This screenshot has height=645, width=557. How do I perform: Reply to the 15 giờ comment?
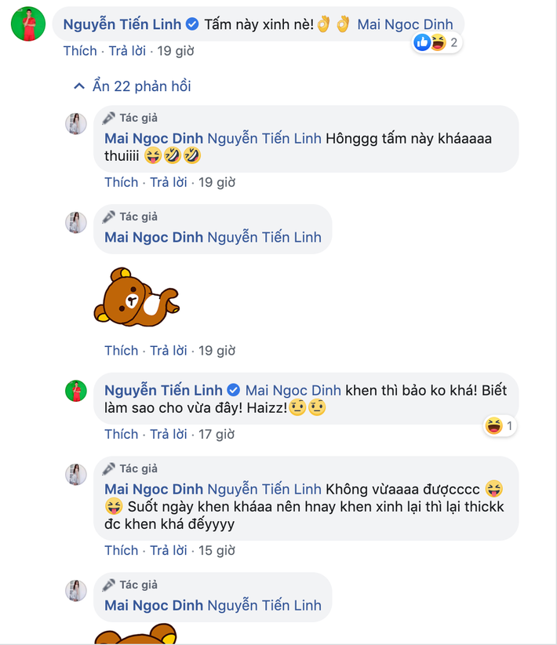click(170, 550)
